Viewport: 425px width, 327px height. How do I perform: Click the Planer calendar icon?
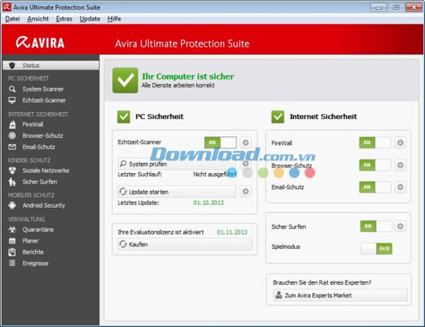point(12,240)
